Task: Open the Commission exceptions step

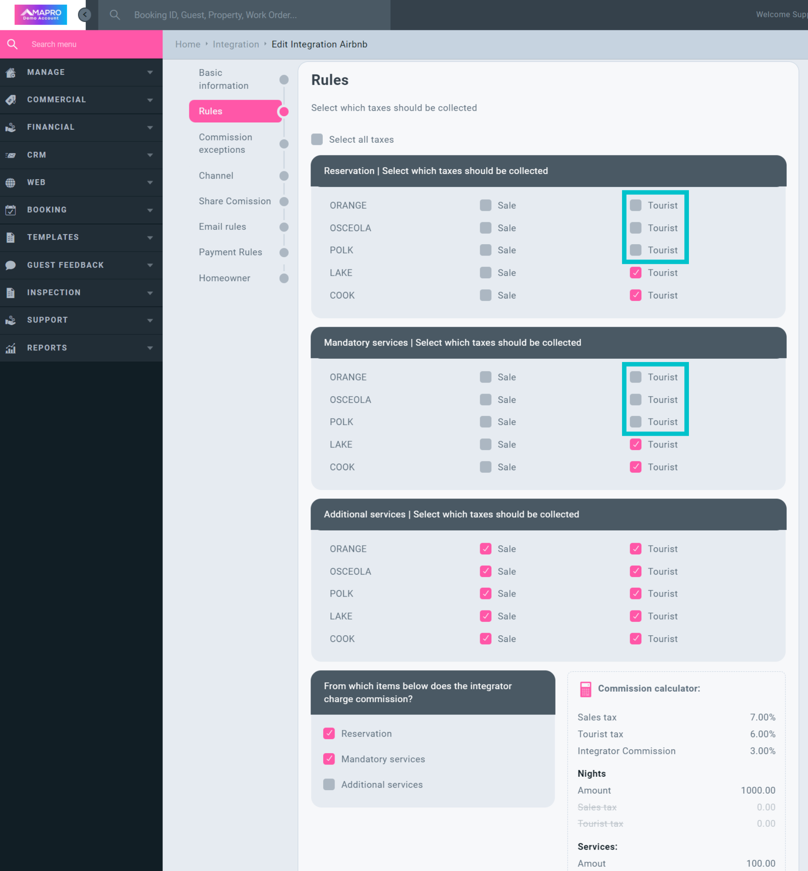Action: coord(226,144)
